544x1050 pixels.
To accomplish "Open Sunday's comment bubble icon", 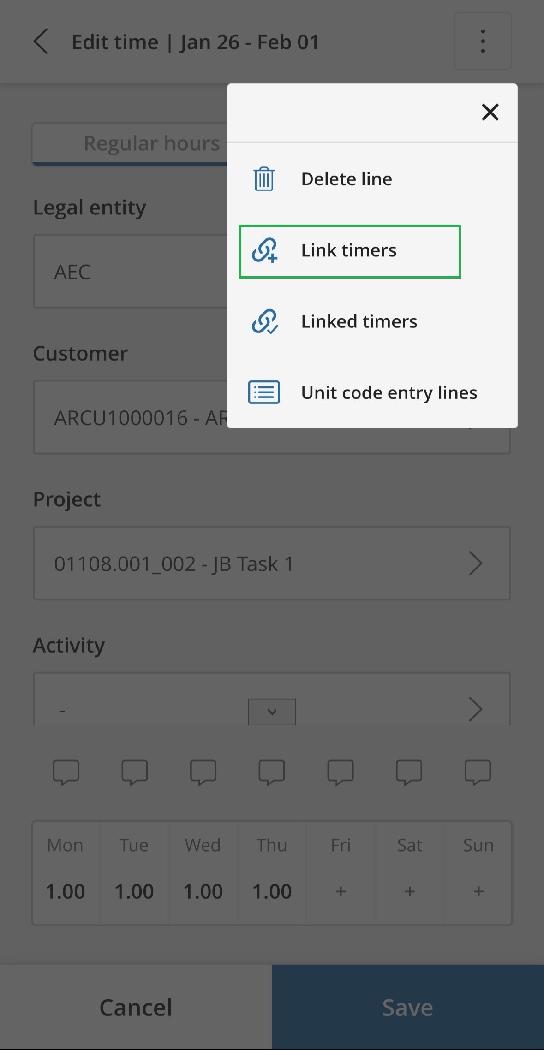I will pyautogui.click(x=478, y=772).
